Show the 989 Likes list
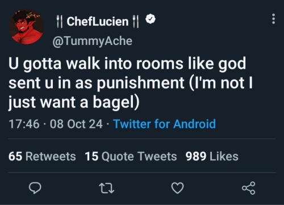 coord(212,156)
